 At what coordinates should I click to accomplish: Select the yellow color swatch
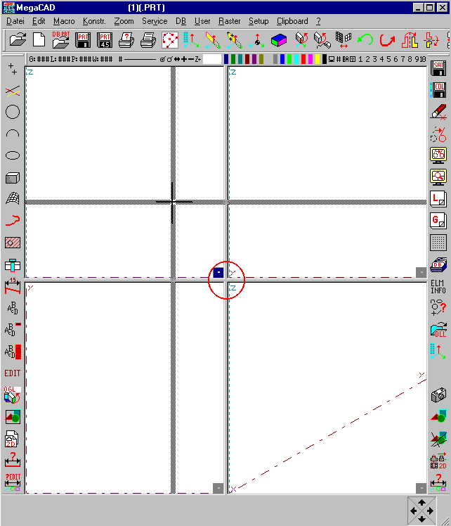coord(318,60)
